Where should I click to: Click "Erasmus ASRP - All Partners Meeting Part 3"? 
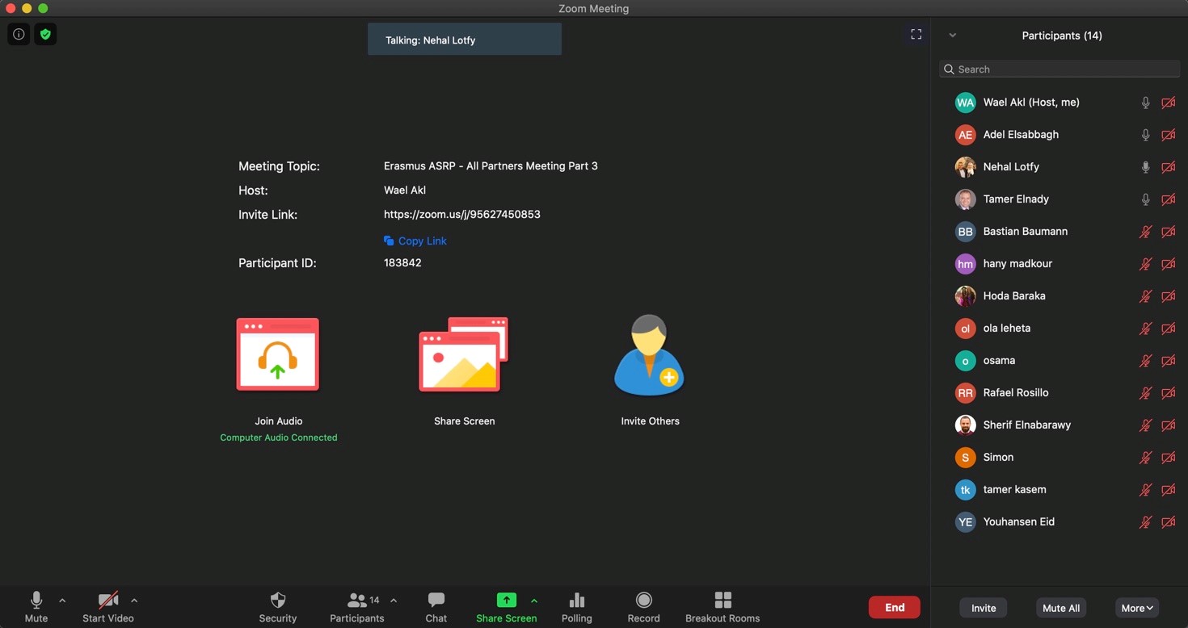[491, 166]
